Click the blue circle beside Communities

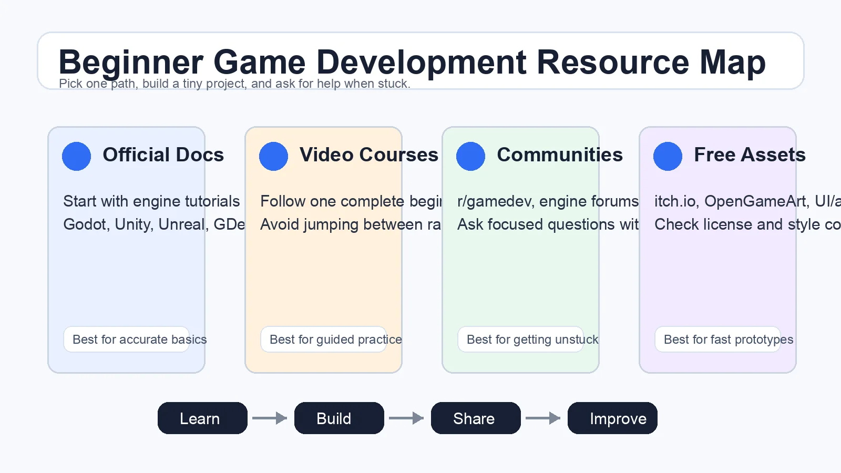pyautogui.click(x=470, y=156)
